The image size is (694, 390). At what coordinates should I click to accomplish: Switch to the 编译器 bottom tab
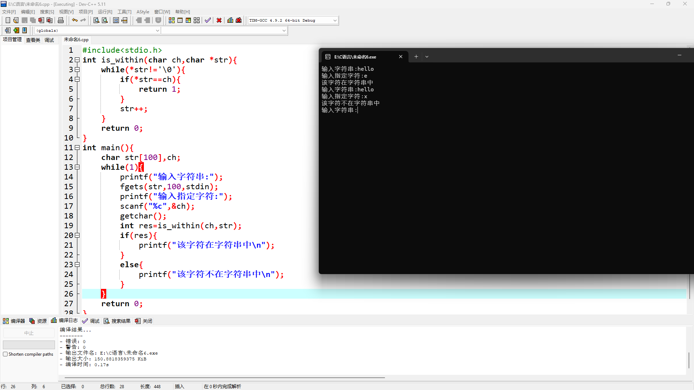tap(14, 321)
